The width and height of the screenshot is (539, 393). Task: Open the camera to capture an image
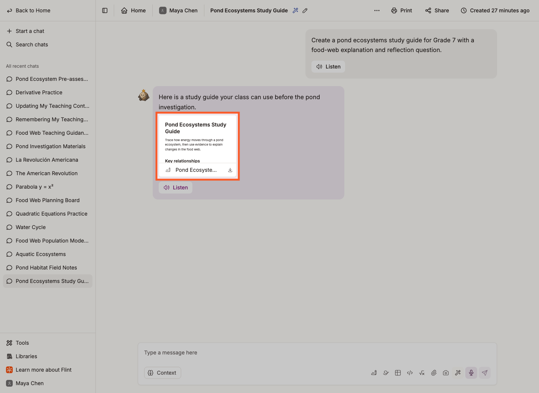(446, 373)
